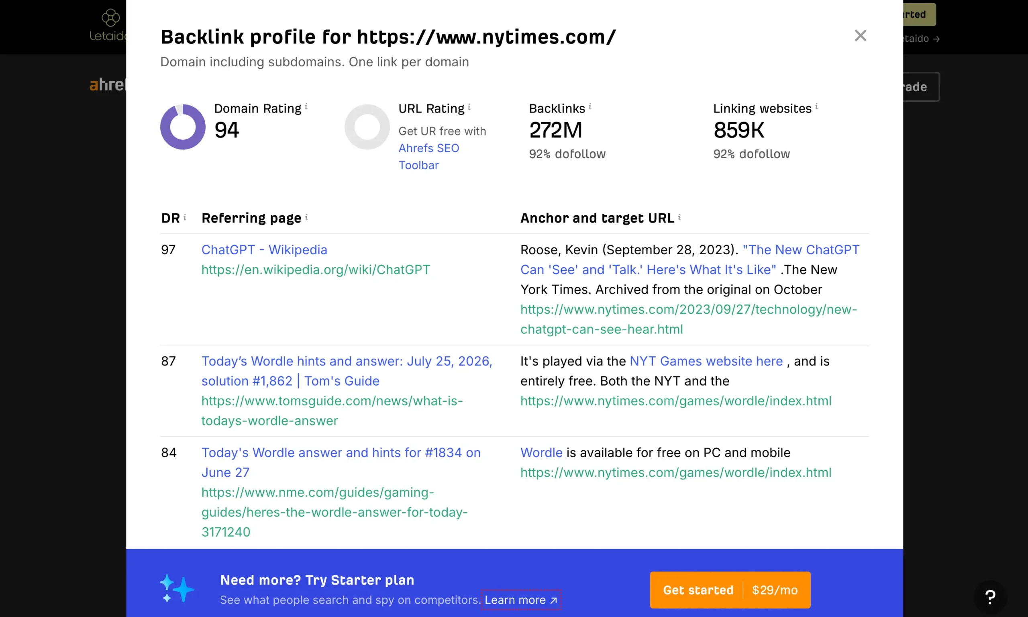Click 92% dofollow under Linking websites

[x=751, y=154]
